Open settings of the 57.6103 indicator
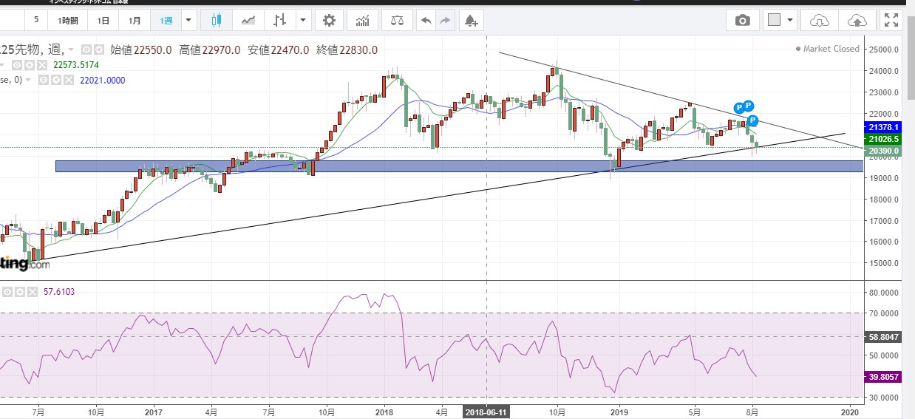This screenshot has width=915, height=419. [x=20, y=292]
